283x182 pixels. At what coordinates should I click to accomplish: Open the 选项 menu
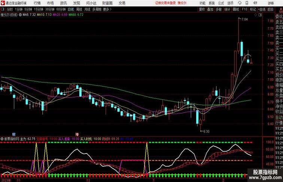[230, 3]
